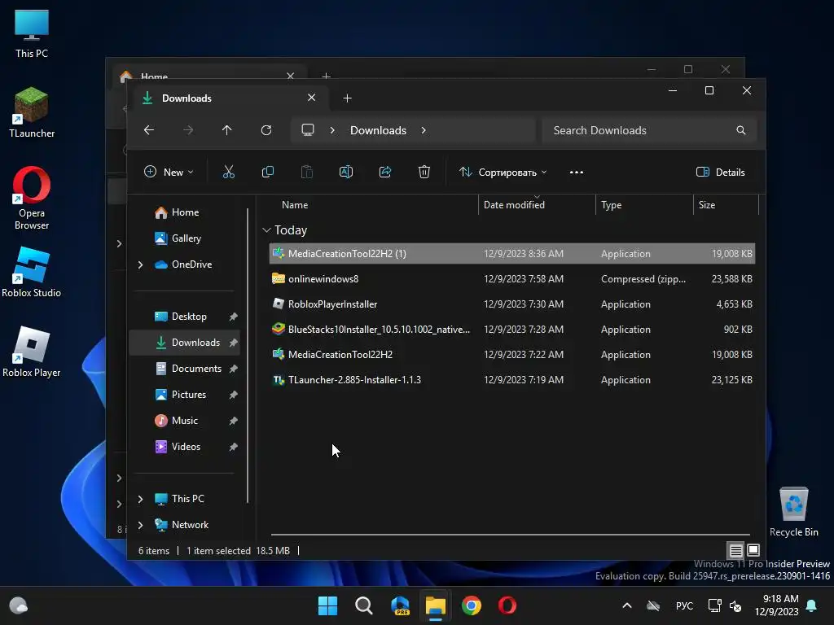
Task: Expand Network tree node
Action: click(140, 525)
